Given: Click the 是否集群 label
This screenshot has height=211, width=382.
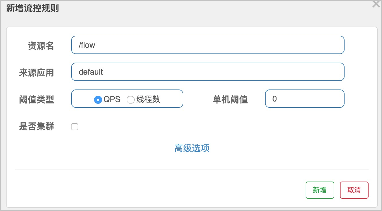Looking at the screenshot, I should pos(37,126).
